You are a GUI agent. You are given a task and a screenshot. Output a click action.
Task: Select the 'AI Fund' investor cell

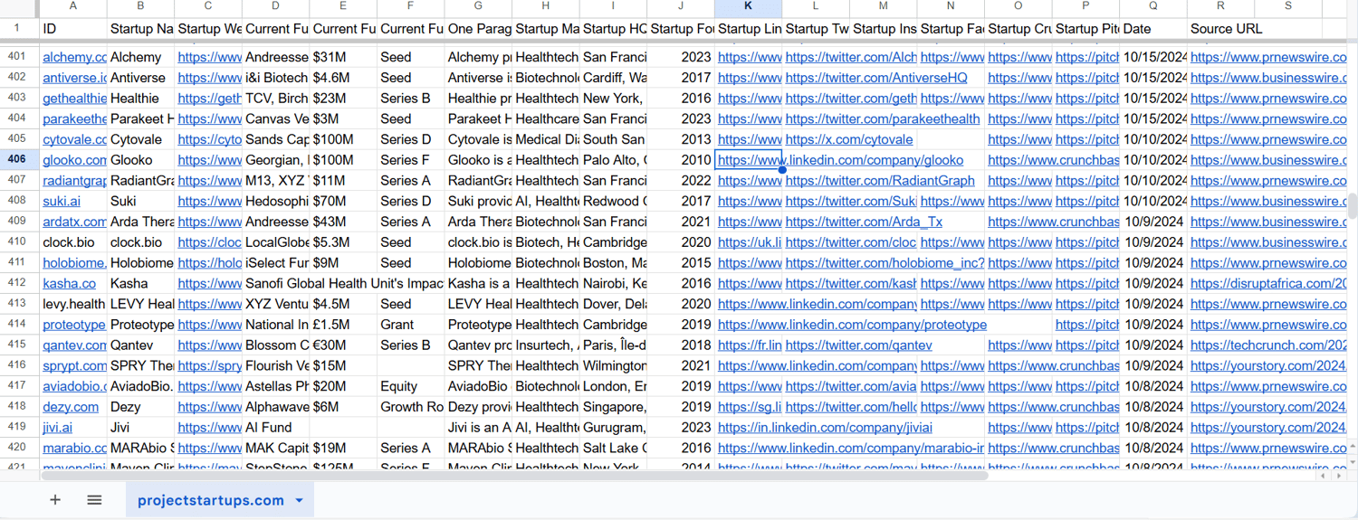pos(275,428)
